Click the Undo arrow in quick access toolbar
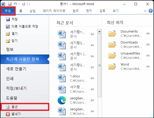The height and width of the screenshot is (118, 154). tap(15, 4)
